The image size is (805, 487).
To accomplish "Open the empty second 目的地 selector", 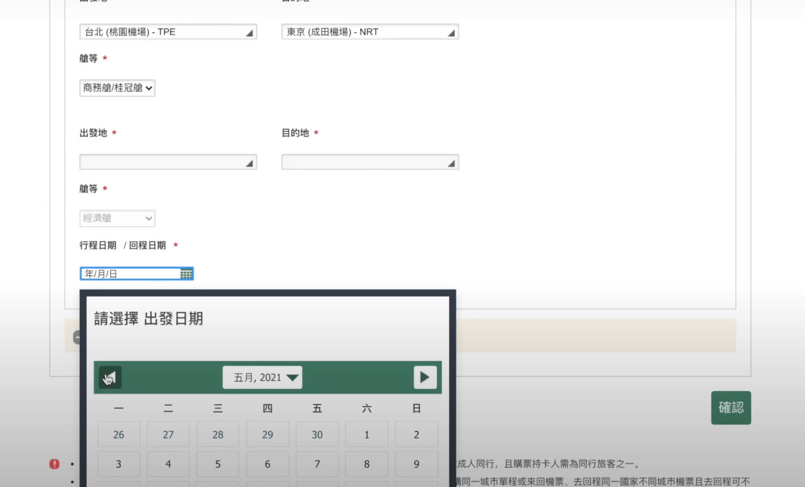I will [x=370, y=162].
